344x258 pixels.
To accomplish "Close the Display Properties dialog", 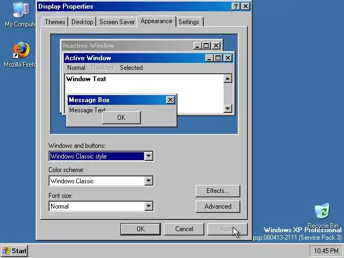I will 246,6.
